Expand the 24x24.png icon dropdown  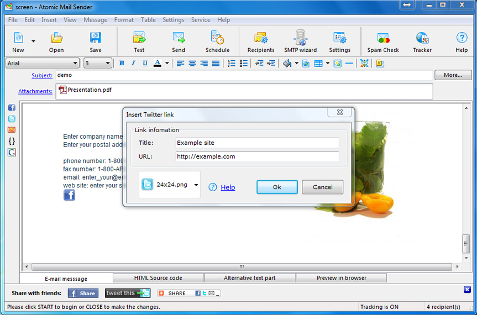(196, 185)
